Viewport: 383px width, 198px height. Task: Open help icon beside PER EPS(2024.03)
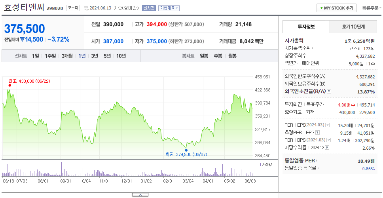tap(327, 125)
